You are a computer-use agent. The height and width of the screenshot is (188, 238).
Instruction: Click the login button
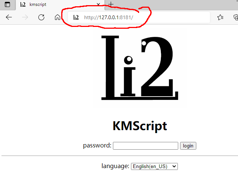[188, 146]
